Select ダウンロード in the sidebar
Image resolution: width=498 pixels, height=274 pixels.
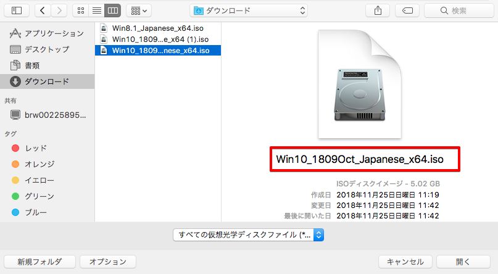[x=47, y=81]
